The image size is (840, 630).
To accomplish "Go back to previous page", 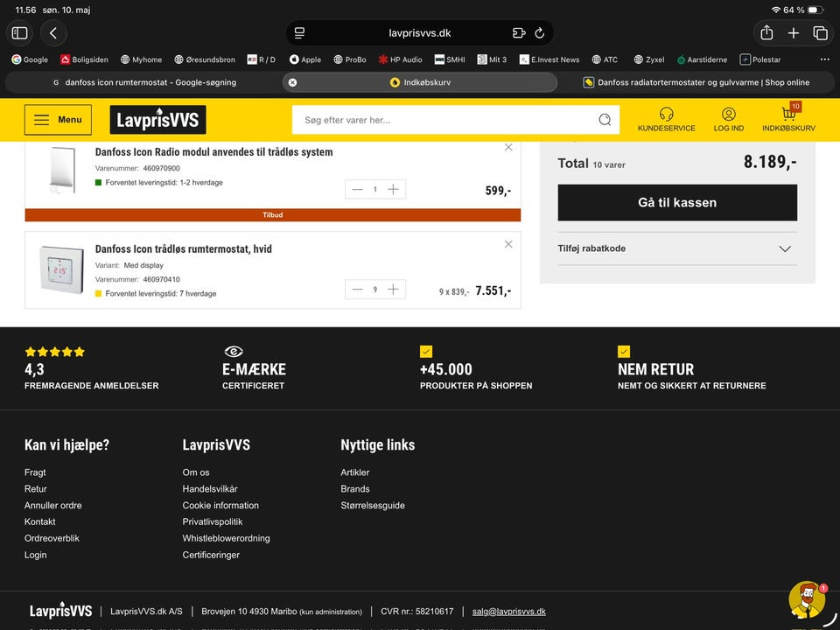I will (53, 33).
